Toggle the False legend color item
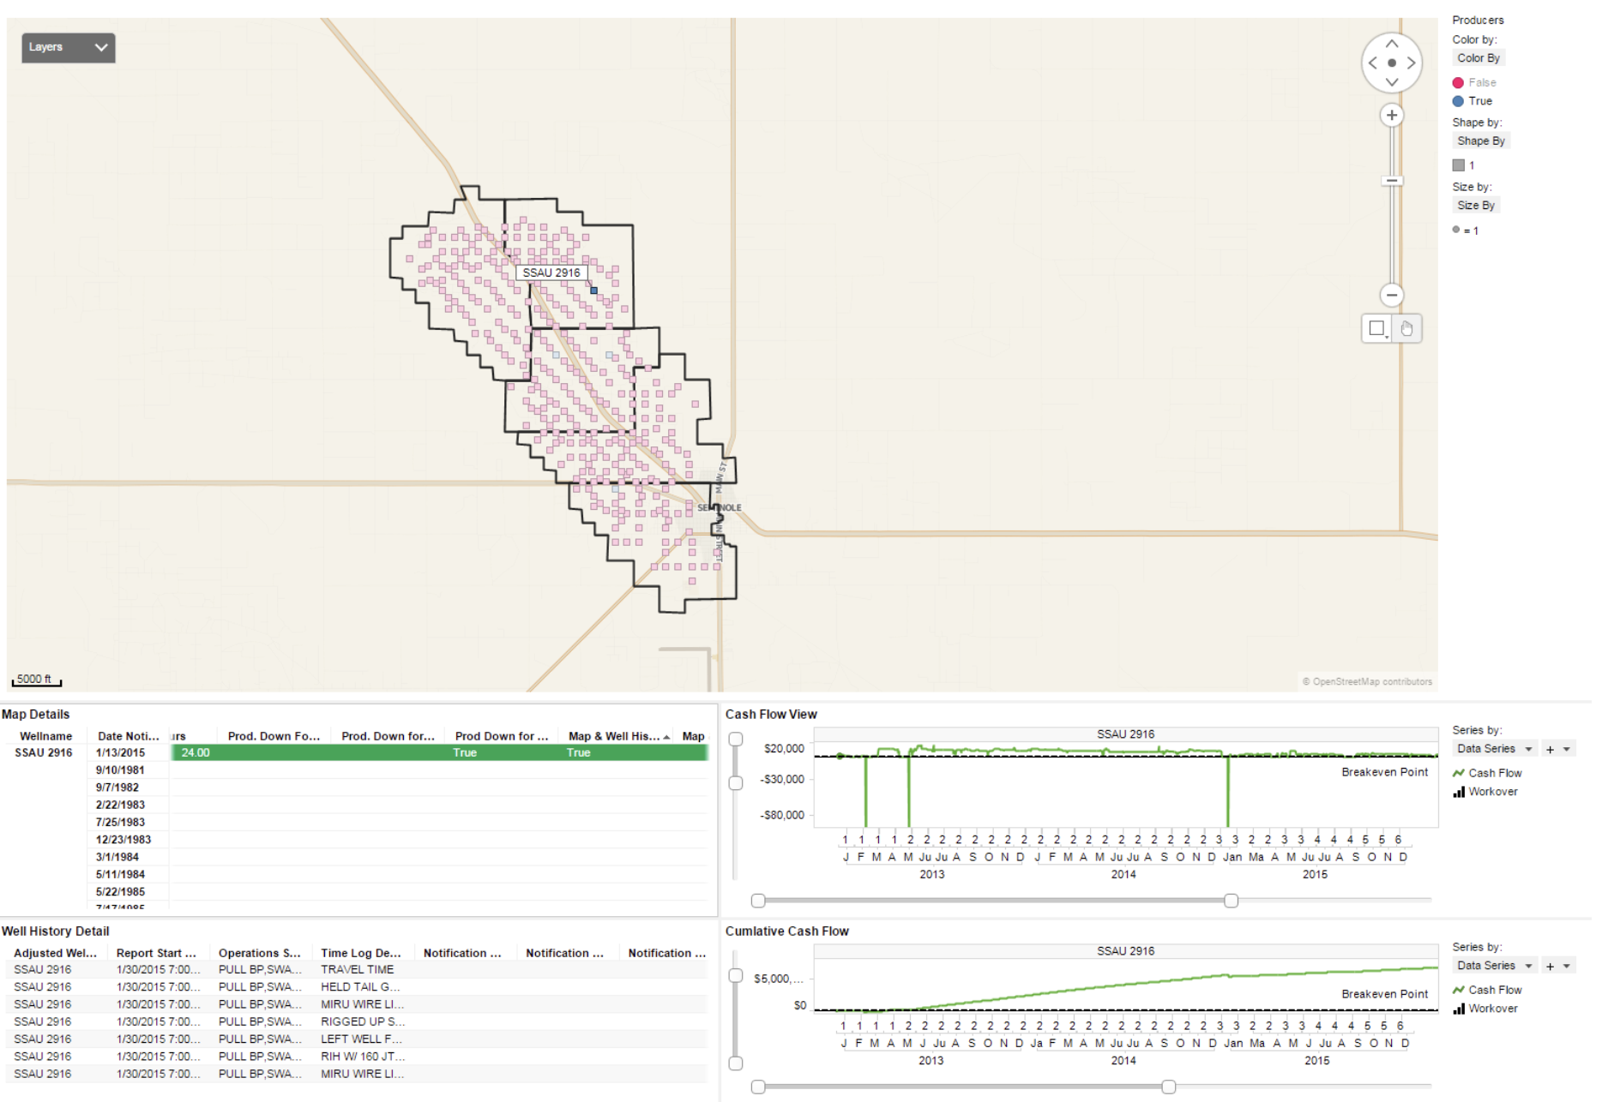Image resolution: width=1614 pixels, height=1102 pixels. click(x=1481, y=82)
